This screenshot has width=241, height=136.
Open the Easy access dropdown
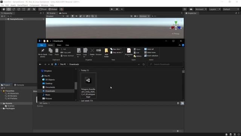[117, 53]
